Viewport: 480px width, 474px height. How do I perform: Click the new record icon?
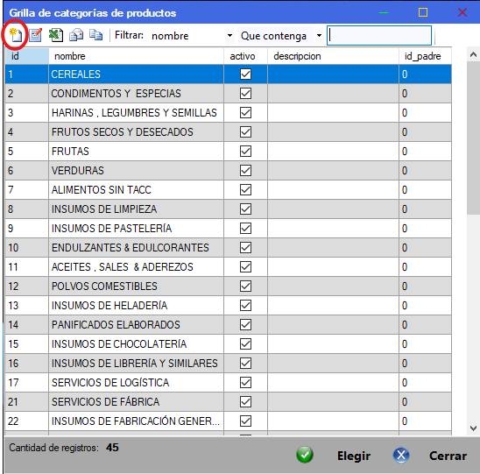(15, 35)
